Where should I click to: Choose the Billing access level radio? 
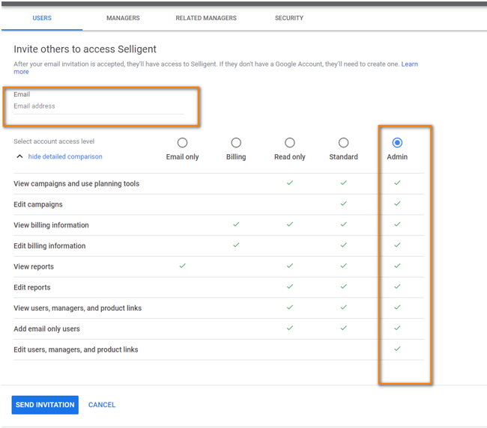[x=236, y=143]
